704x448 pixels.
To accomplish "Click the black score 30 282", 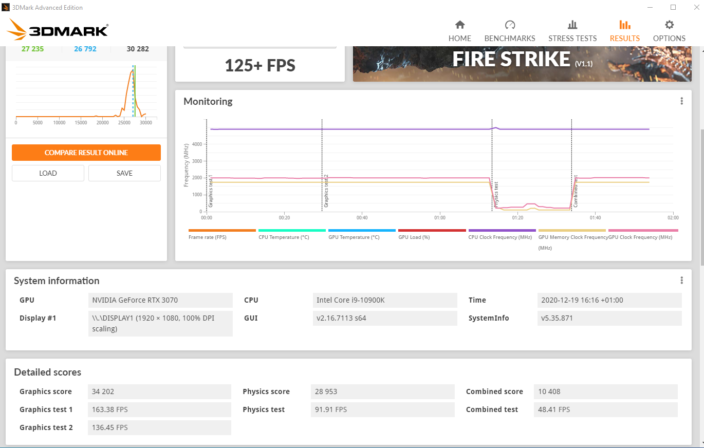I will pyautogui.click(x=138, y=49).
